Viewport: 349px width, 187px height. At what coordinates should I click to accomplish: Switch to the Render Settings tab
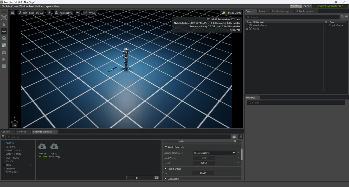281,11
